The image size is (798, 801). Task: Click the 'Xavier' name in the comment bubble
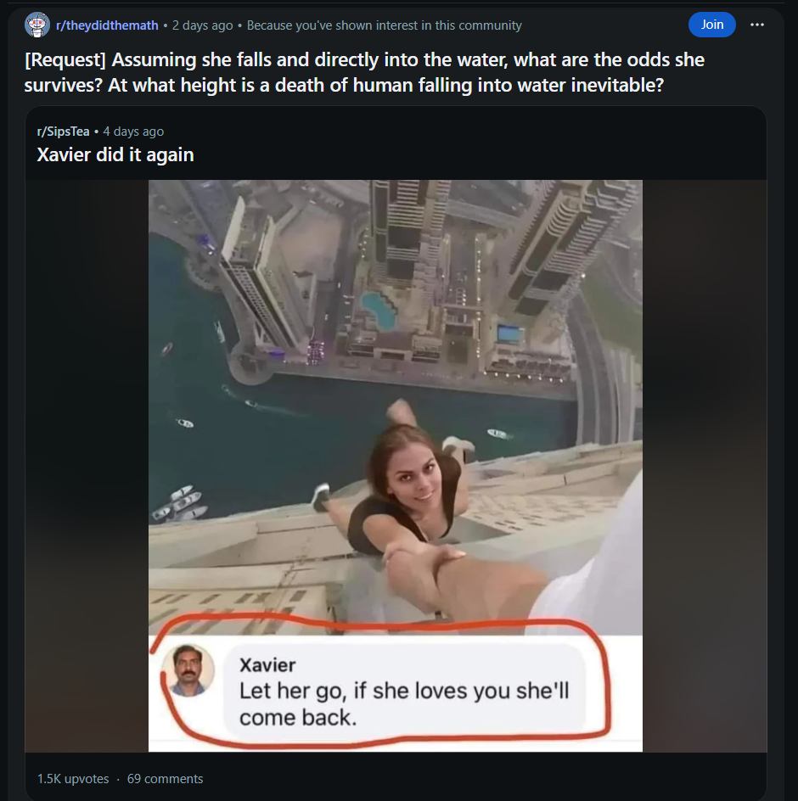point(267,665)
